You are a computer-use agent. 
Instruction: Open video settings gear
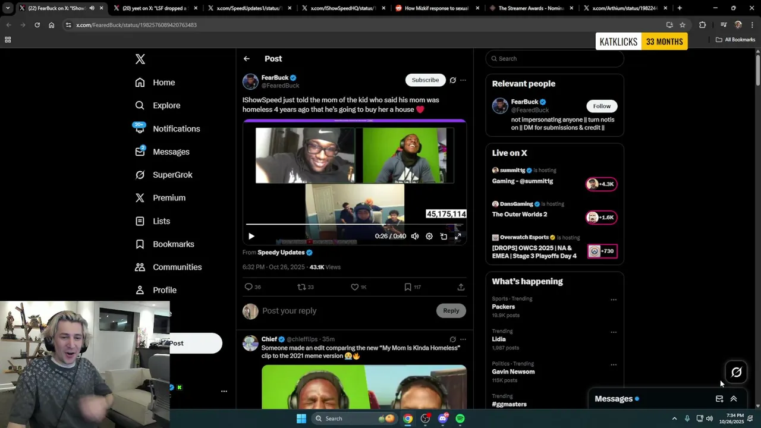tap(429, 237)
